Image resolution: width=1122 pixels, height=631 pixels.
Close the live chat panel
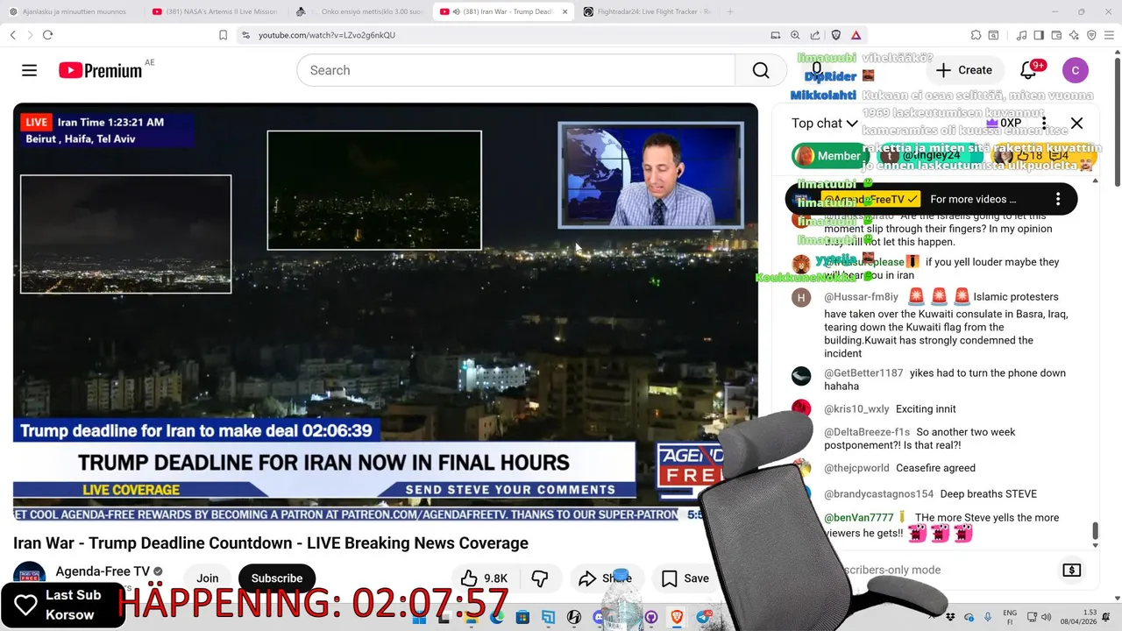tap(1076, 124)
